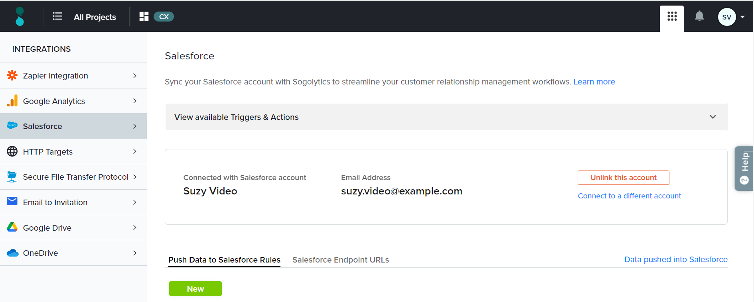Open the Help side tab

pos(744,169)
